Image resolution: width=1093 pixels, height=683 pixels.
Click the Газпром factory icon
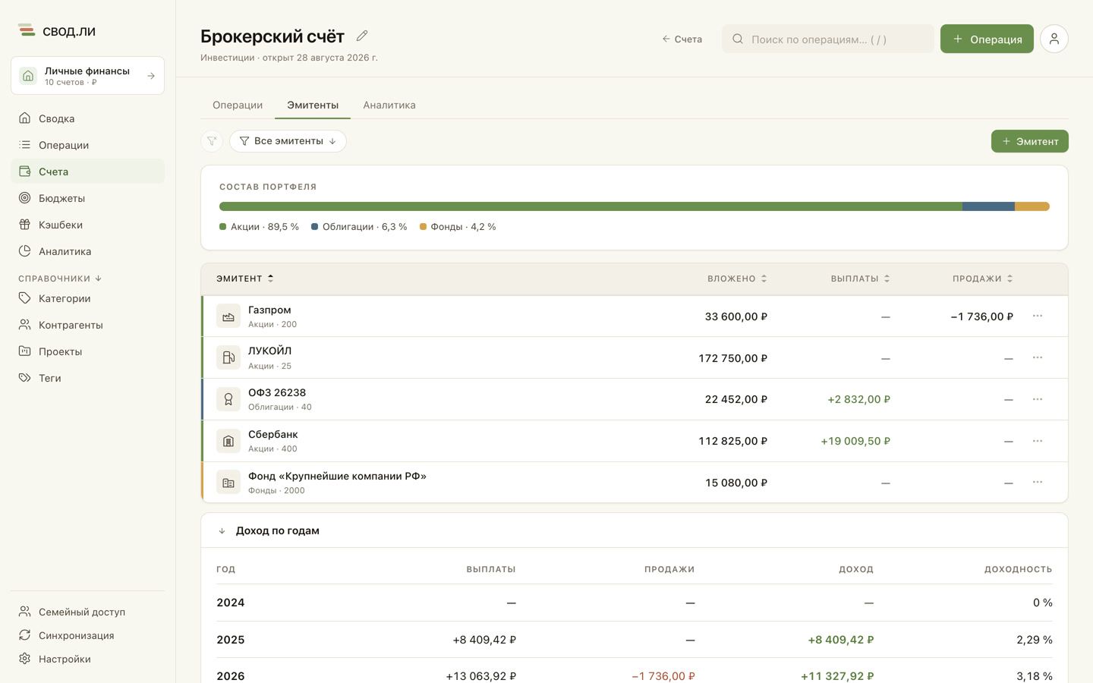click(228, 316)
